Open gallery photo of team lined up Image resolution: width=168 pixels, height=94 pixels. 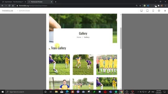pyautogui.click(x=107, y=64)
